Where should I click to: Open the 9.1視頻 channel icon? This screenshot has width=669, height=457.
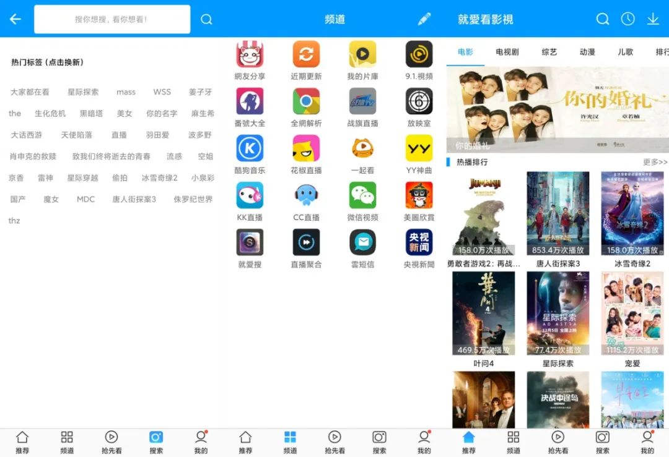click(x=419, y=54)
